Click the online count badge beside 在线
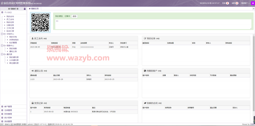 pyautogui.click(x=227, y=3)
